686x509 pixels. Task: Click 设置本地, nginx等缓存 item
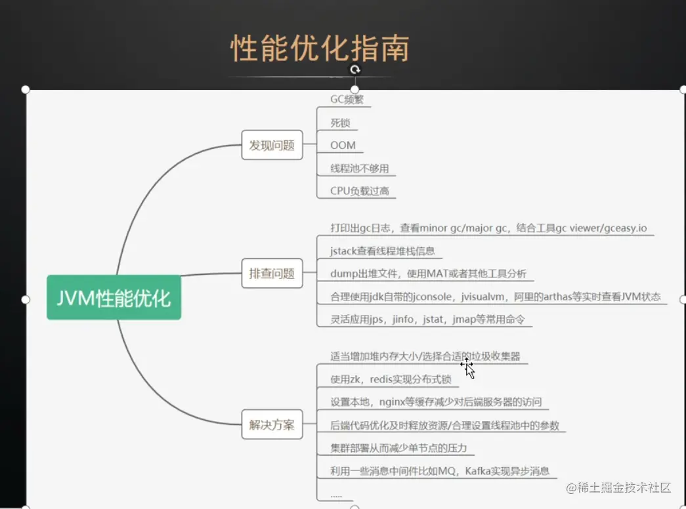pos(436,402)
